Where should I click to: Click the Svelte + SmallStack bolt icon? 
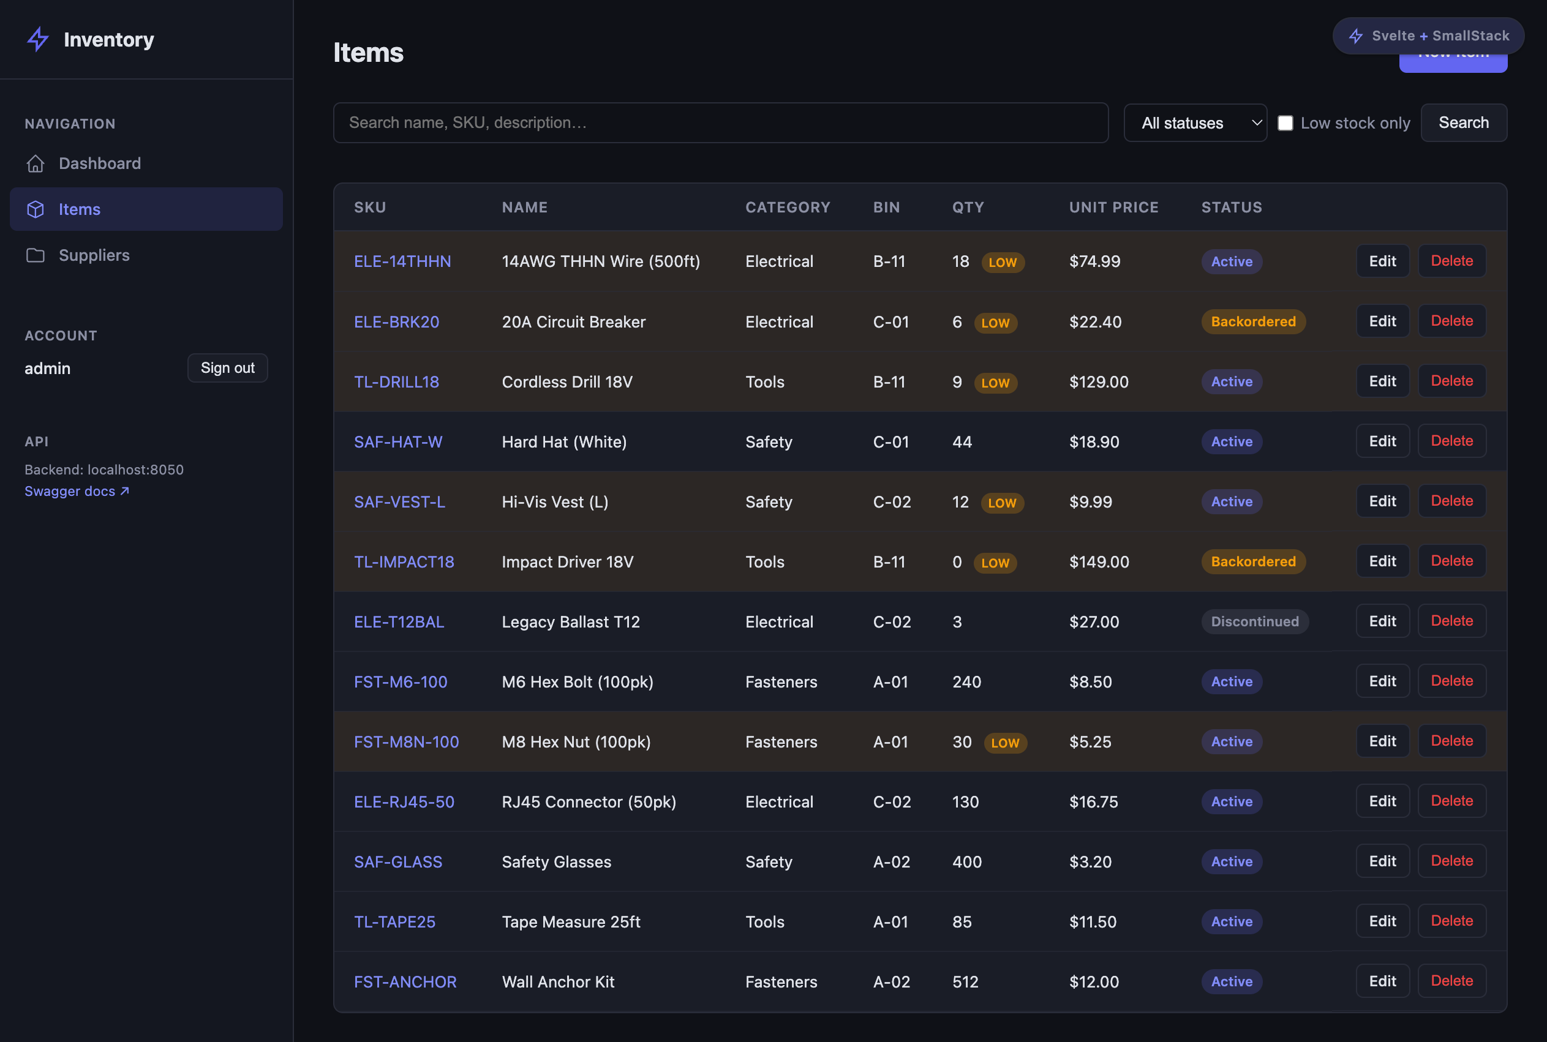1355,36
